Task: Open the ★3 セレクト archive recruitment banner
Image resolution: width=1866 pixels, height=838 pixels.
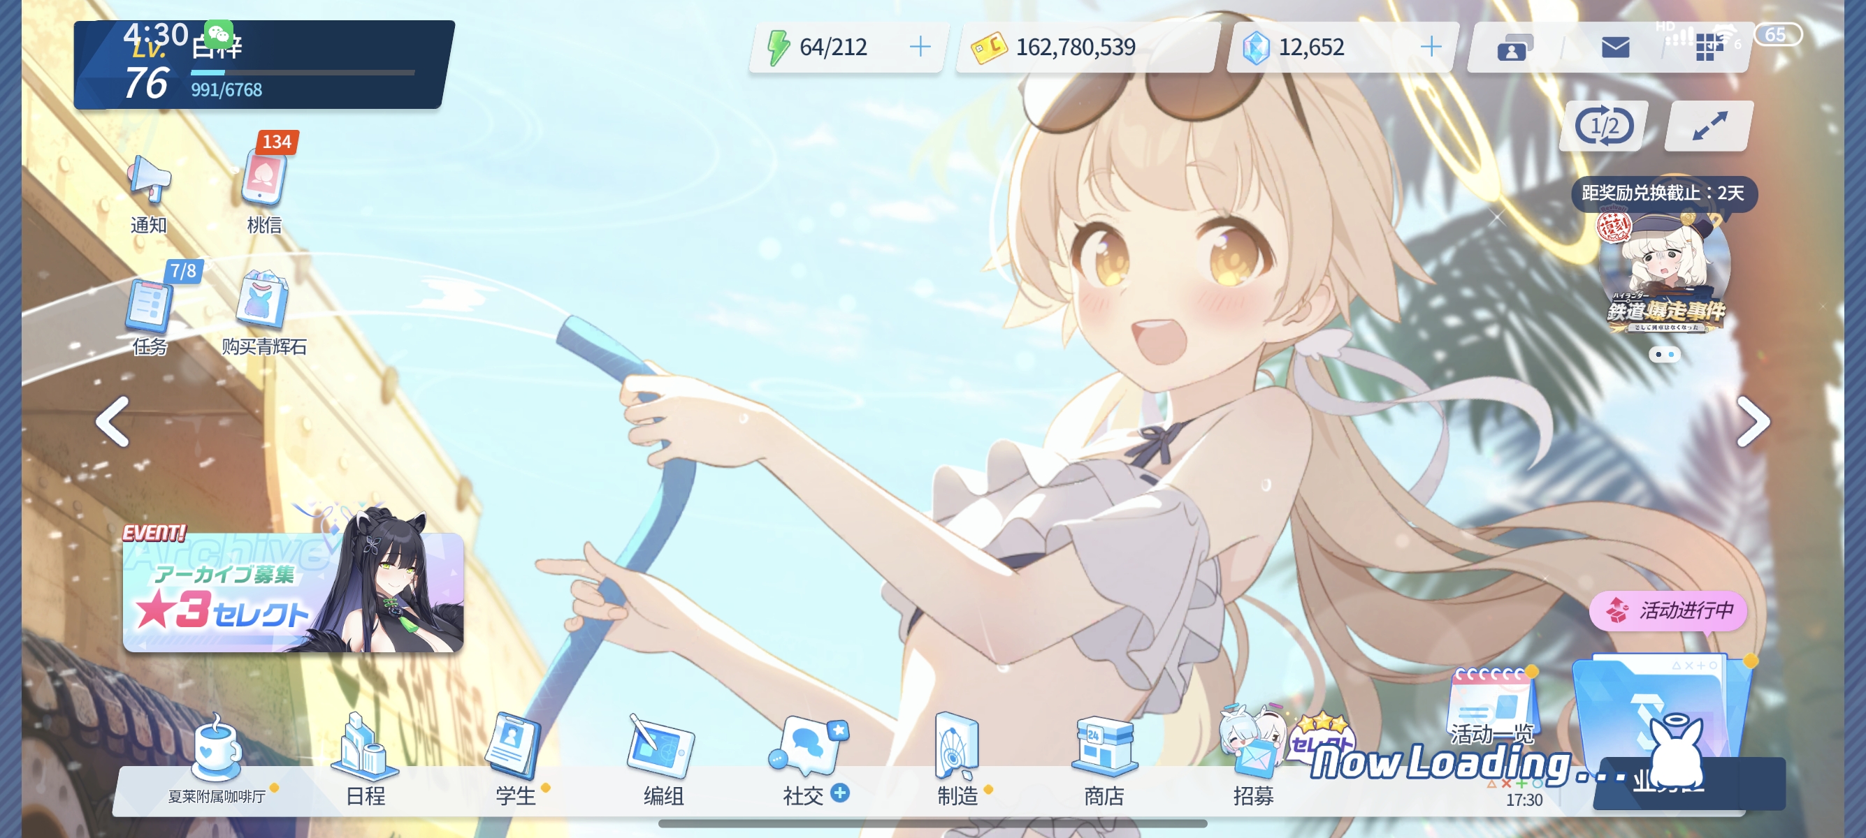Action: coord(294,590)
